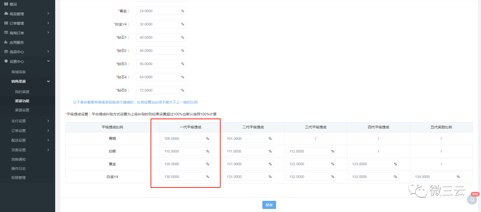Click the gear icon beside 设置中心
The height and width of the screenshot is (212, 481).
tap(6, 61)
